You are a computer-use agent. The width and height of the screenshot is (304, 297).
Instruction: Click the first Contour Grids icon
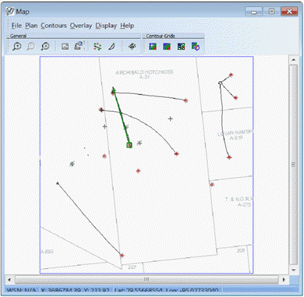coord(153,47)
